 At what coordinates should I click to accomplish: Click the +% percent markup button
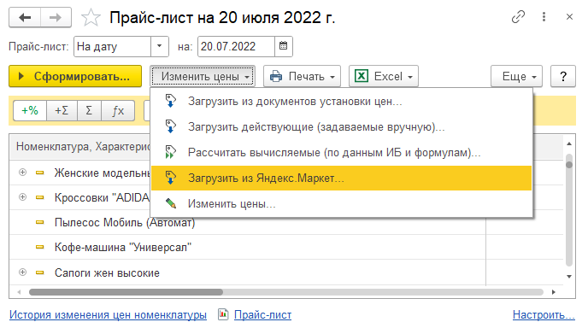(x=30, y=110)
